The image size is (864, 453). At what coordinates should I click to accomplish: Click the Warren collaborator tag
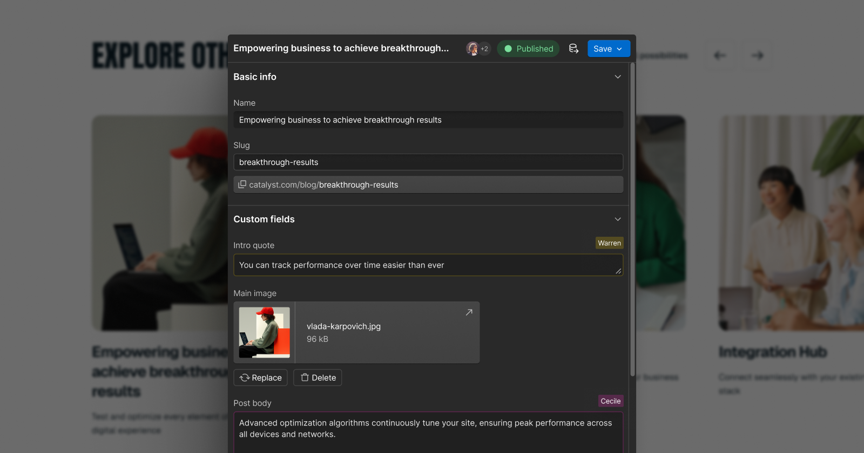click(x=609, y=243)
